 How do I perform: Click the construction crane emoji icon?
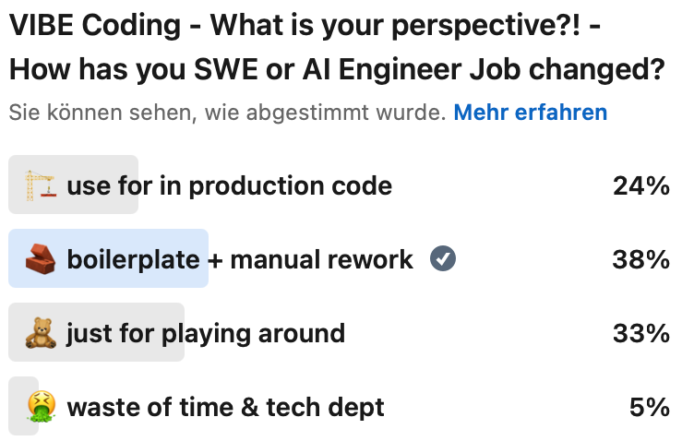coord(40,185)
